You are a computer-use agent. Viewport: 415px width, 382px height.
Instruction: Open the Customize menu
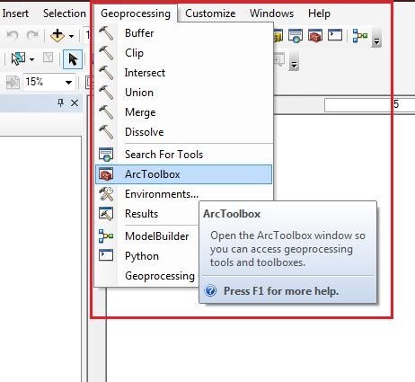coord(210,13)
